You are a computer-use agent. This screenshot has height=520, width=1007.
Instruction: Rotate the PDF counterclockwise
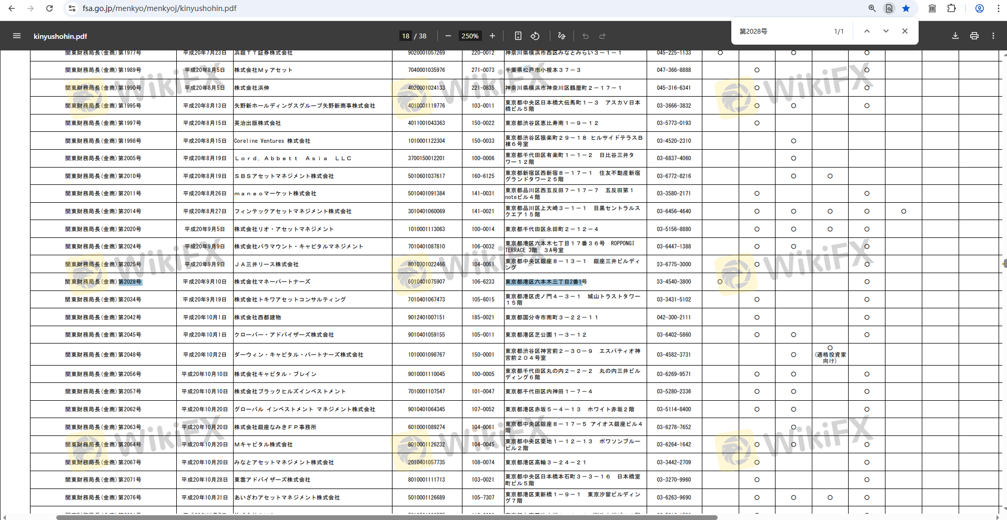point(535,36)
